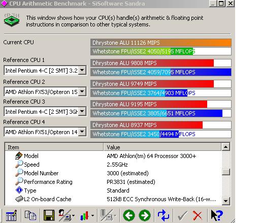260x223 pixels.
Task: Open Reference CPU 3 dropdown arrow
Action: pyautogui.click(x=82, y=111)
